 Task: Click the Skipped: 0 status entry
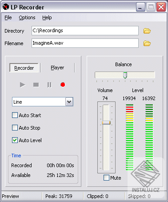coord(139,196)
